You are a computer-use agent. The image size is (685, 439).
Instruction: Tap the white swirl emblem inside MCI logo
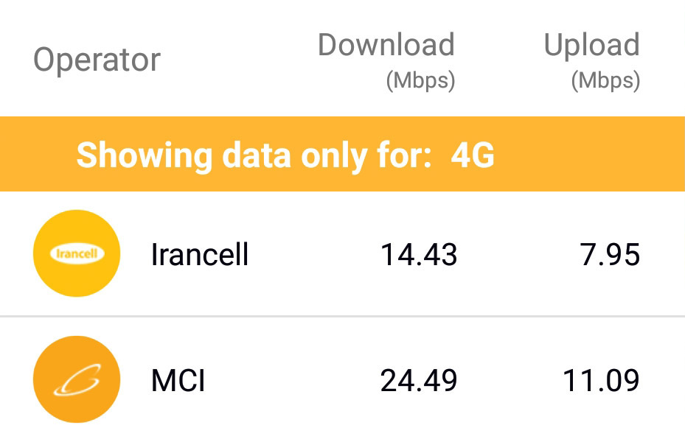click(77, 381)
